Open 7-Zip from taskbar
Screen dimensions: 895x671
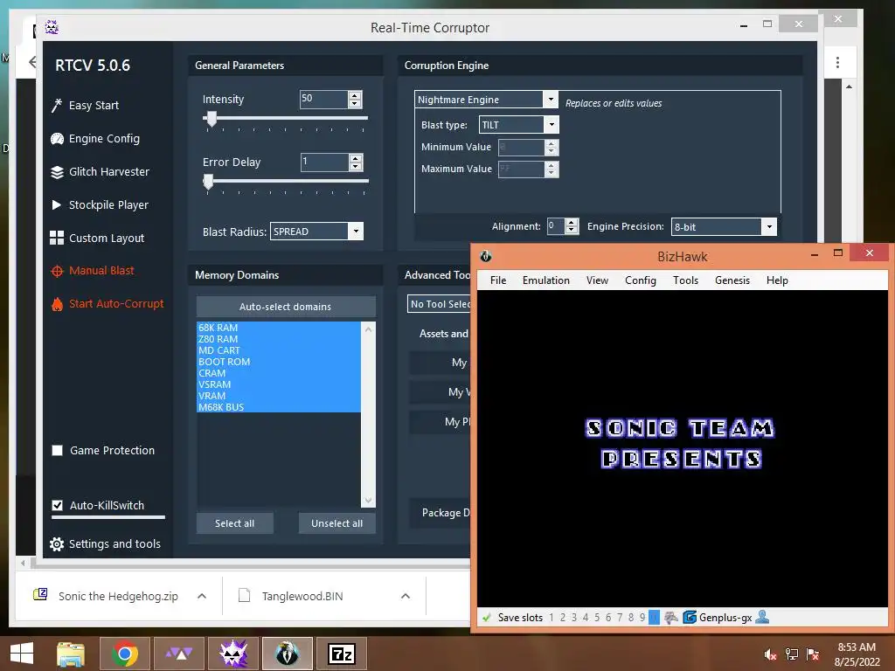[x=342, y=654]
